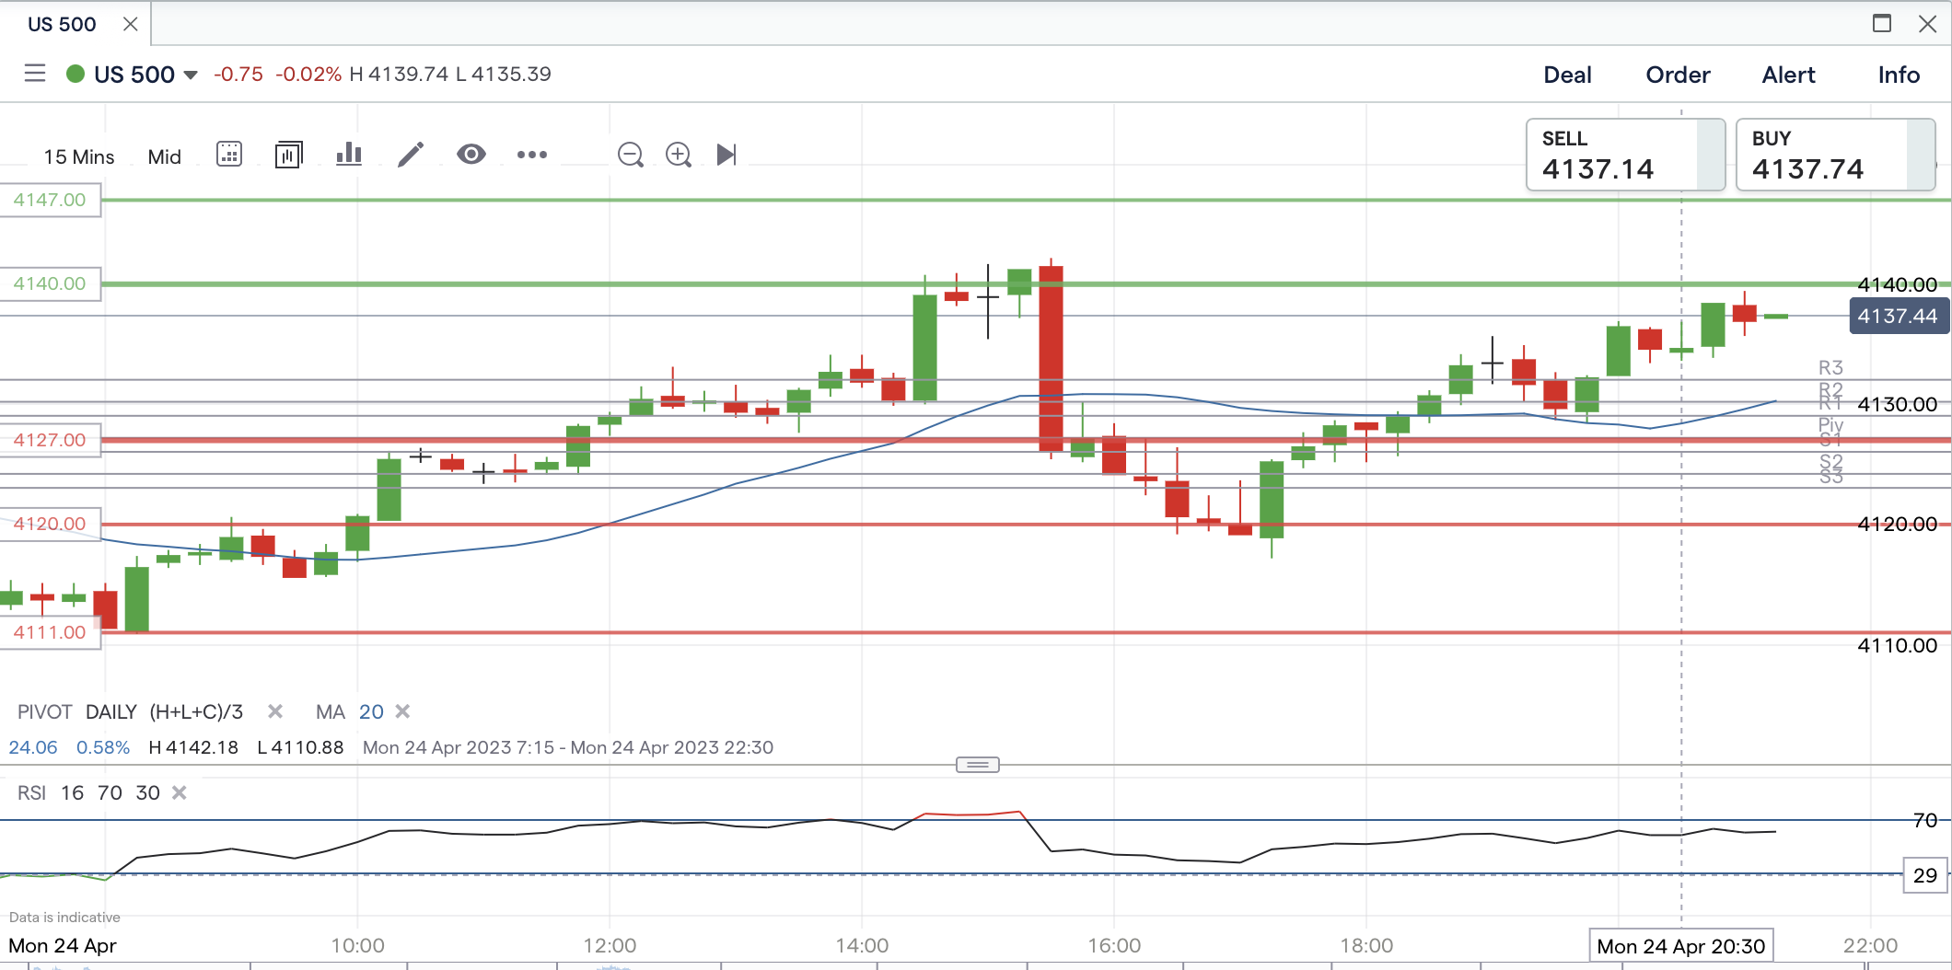Image resolution: width=1952 pixels, height=970 pixels.
Task: Select the 4147.00 level label
Action: coord(50,200)
